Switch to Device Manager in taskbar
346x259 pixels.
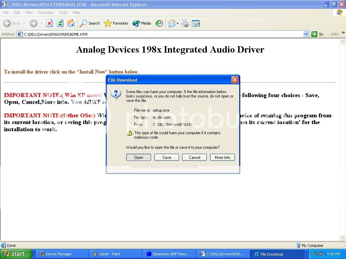click(x=62, y=254)
